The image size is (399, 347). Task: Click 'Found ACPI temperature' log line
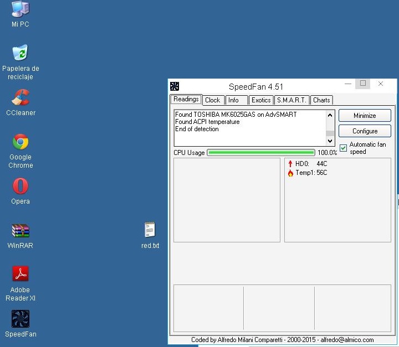click(x=207, y=122)
